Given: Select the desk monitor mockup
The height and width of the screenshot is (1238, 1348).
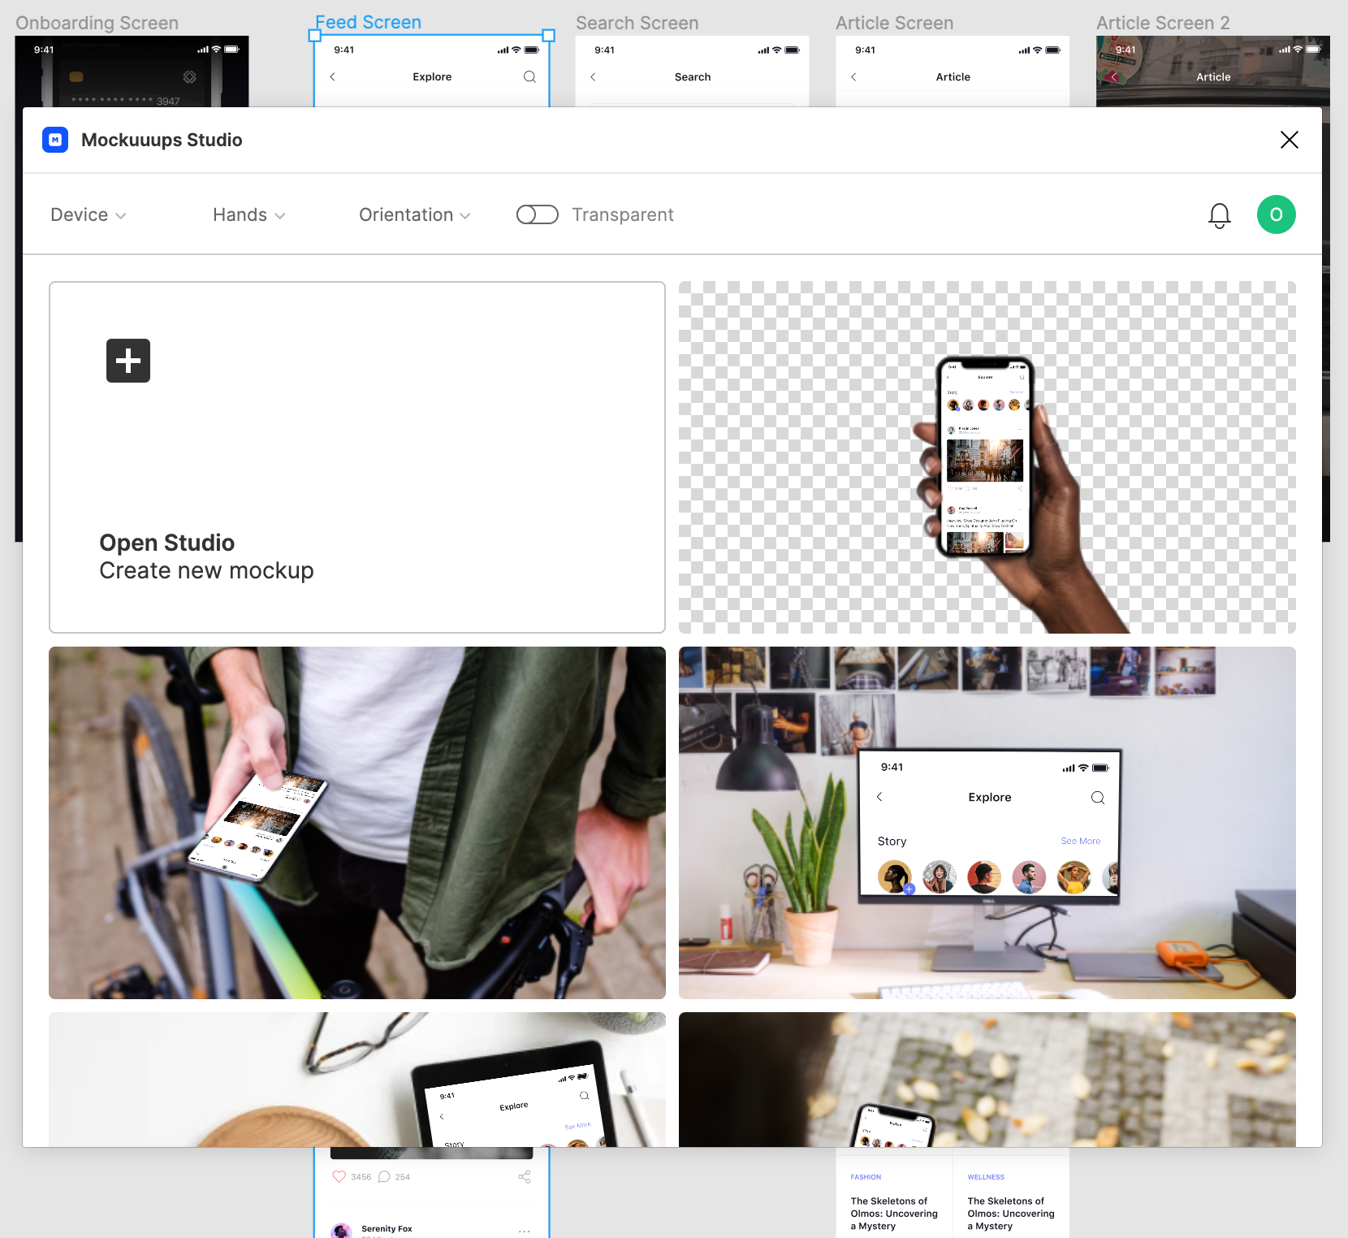Looking at the screenshot, I should [987, 823].
